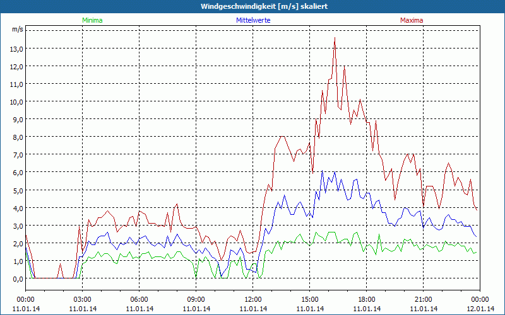Screen dimensions: 505x315
Task: Click the 12.01.14 date label
Action: pos(480,309)
